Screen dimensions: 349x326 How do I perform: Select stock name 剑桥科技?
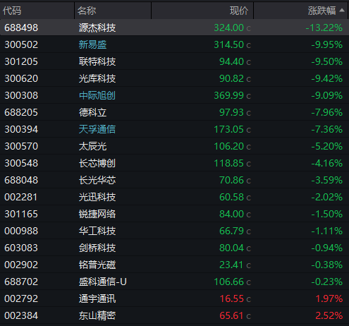(x=97, y=248)
